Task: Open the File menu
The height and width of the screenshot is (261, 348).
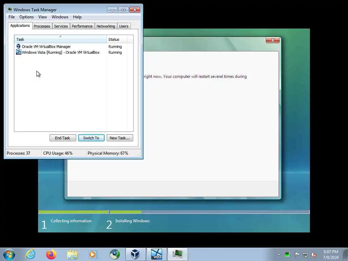Action: pos(12,17)
